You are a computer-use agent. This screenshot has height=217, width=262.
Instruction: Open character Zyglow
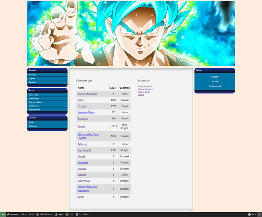coord(81,126)
